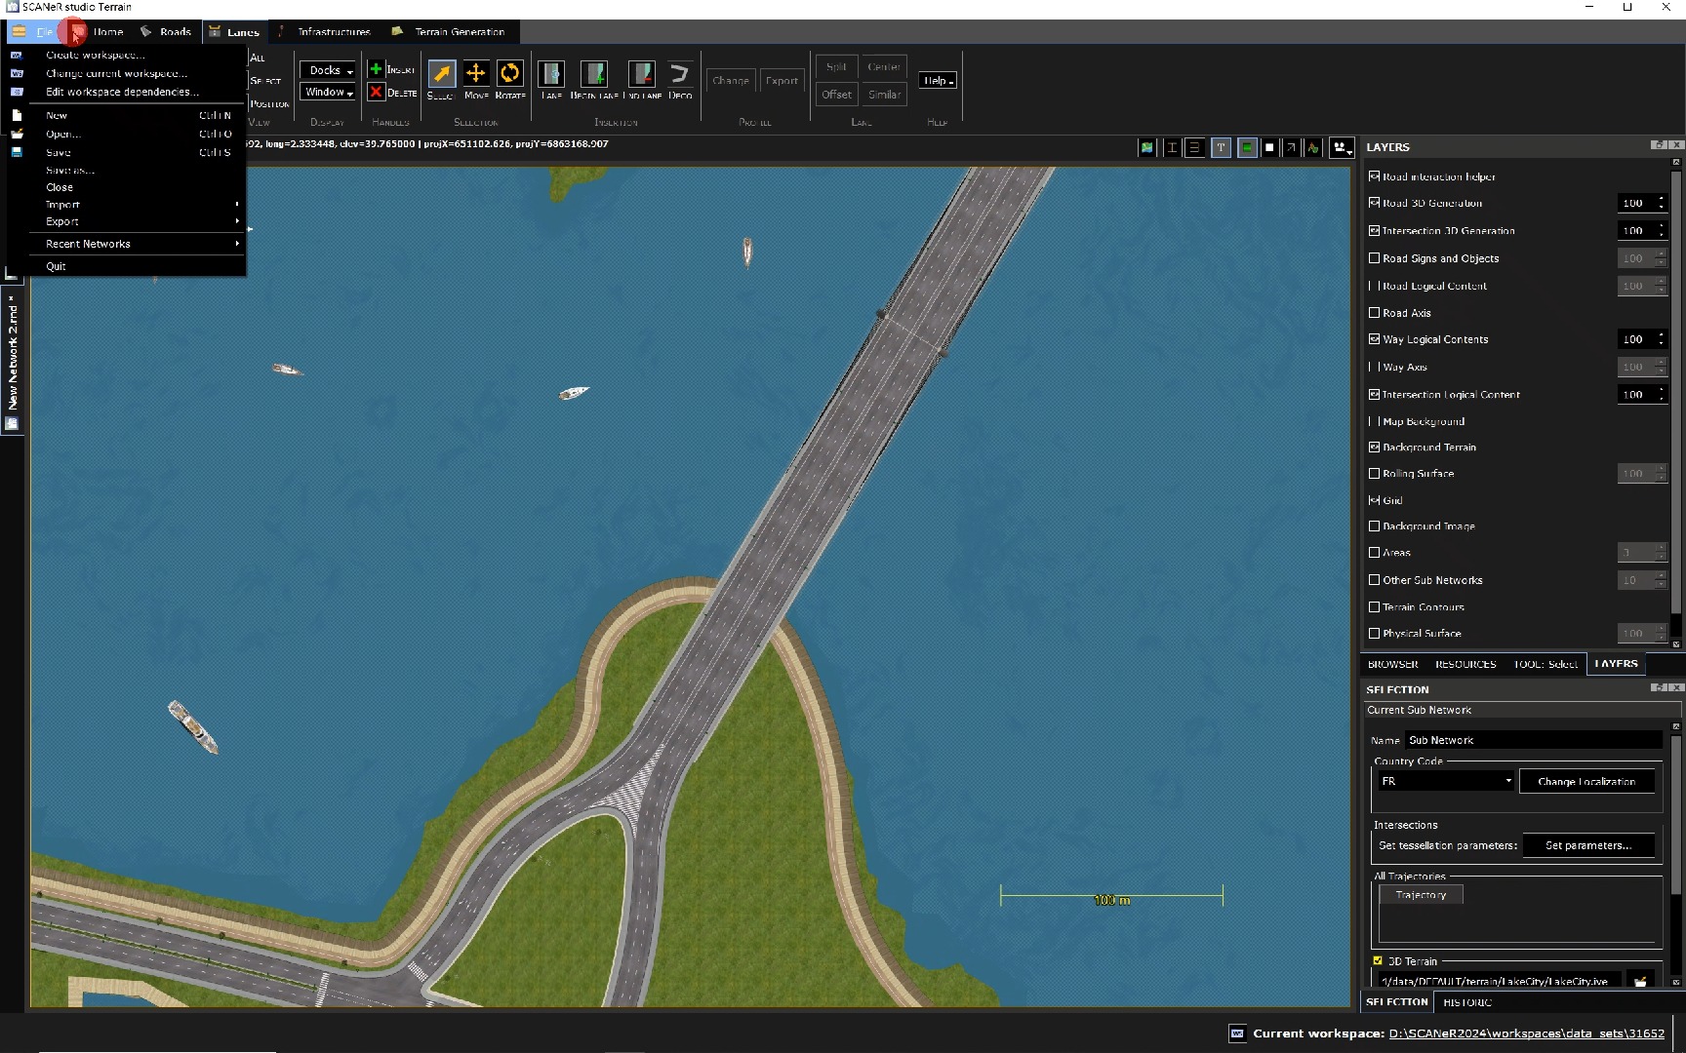Open the Window dropdown
The width and height of the screenshot is (1686, 1053).
[329, 92]
